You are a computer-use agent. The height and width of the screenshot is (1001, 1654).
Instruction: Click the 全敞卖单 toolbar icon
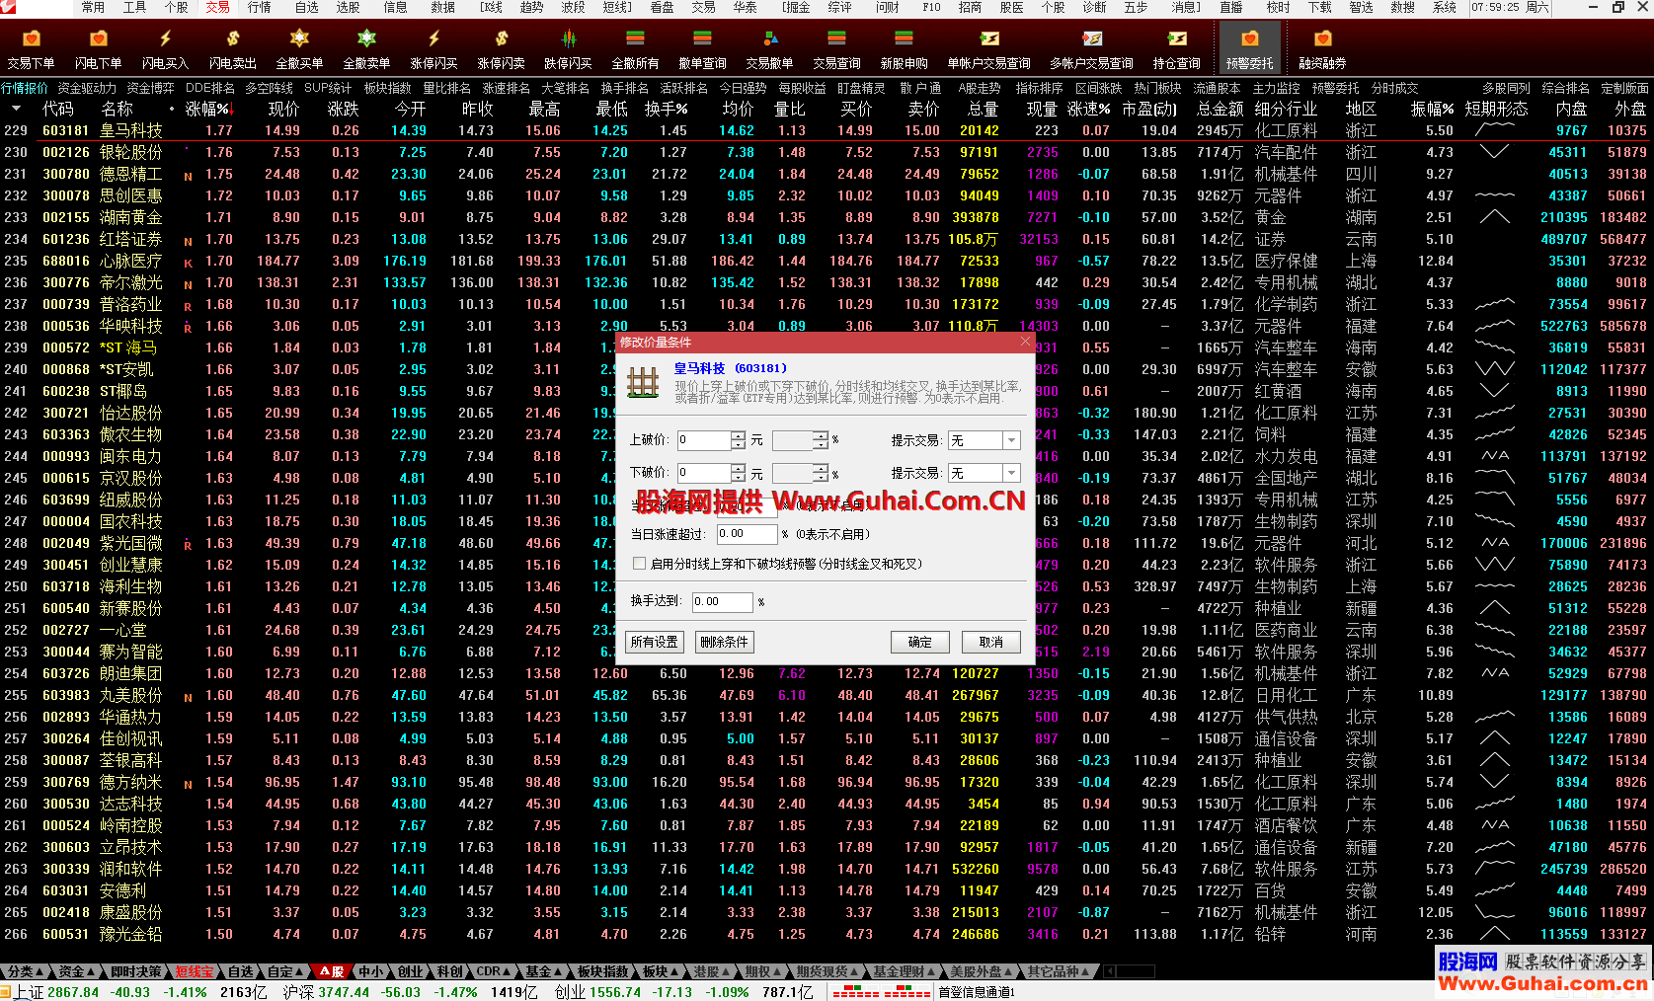[x=366, y=48]
